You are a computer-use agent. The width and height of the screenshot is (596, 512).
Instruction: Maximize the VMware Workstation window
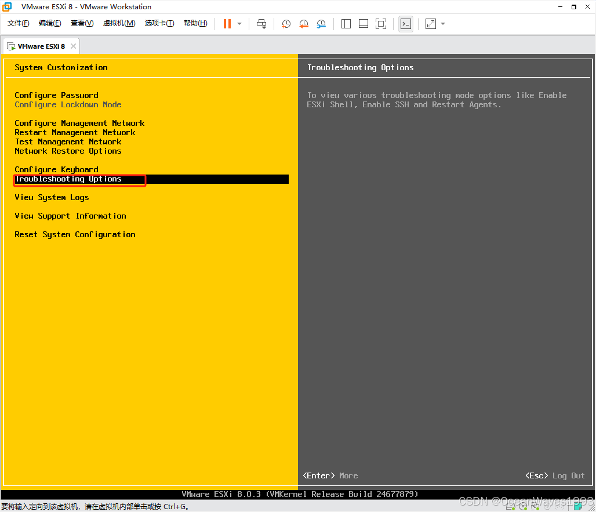(573, 7)
